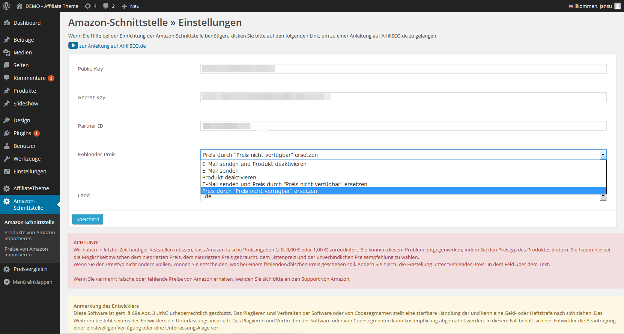The height and width of the screenshot is (334, 624).
Task: Click the bold Amazon-Schnittstelle submenu link
Action: (x=29, y=222)
